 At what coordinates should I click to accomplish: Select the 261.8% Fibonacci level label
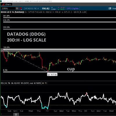(6, 16)
